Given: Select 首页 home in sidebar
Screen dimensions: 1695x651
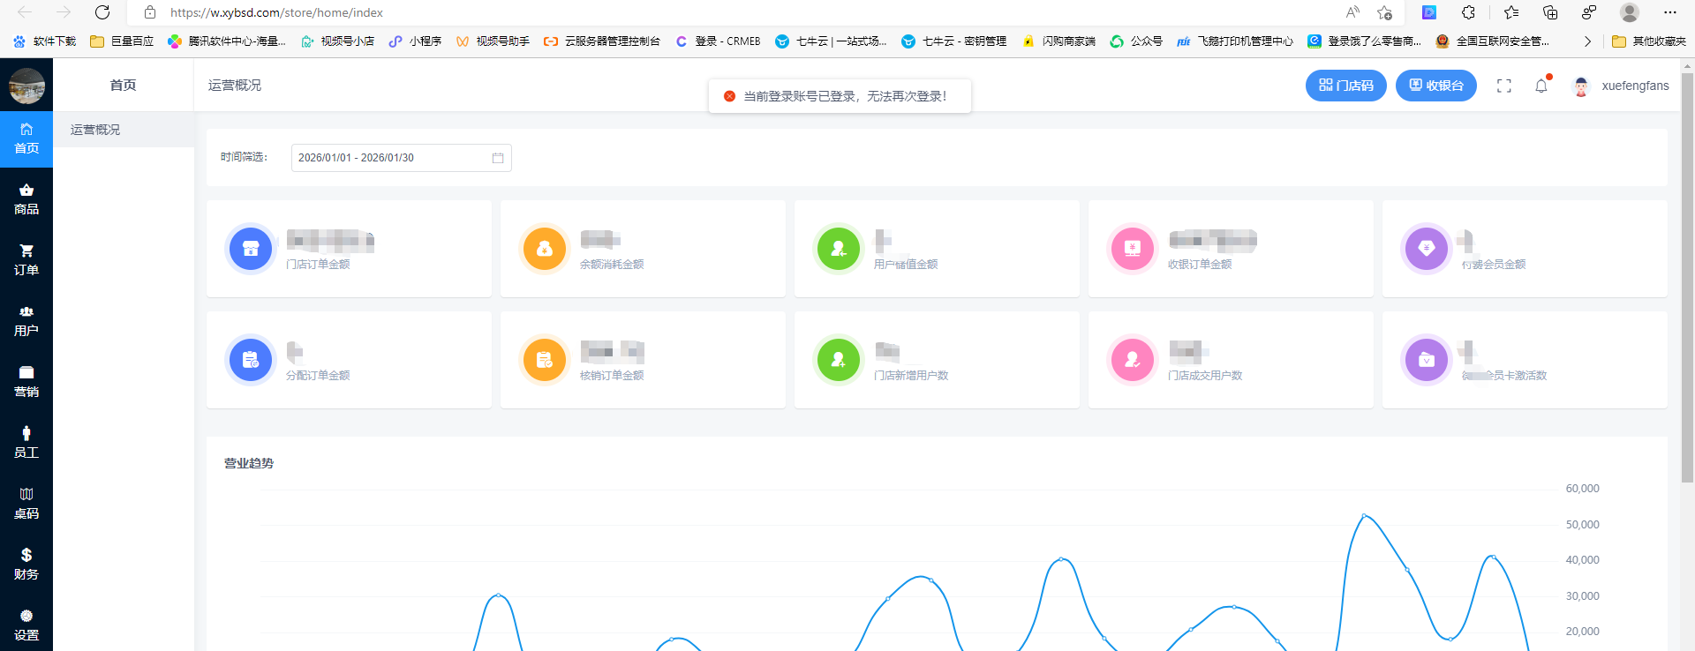Looking at the screenshot, I should point(26,138).
